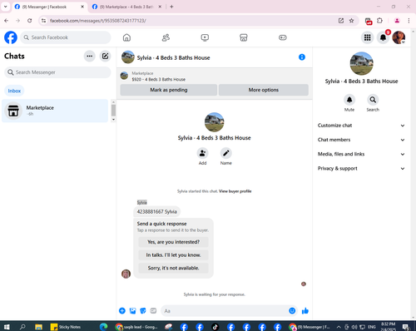Edit the chat Name pencil icon

(226, 153)
